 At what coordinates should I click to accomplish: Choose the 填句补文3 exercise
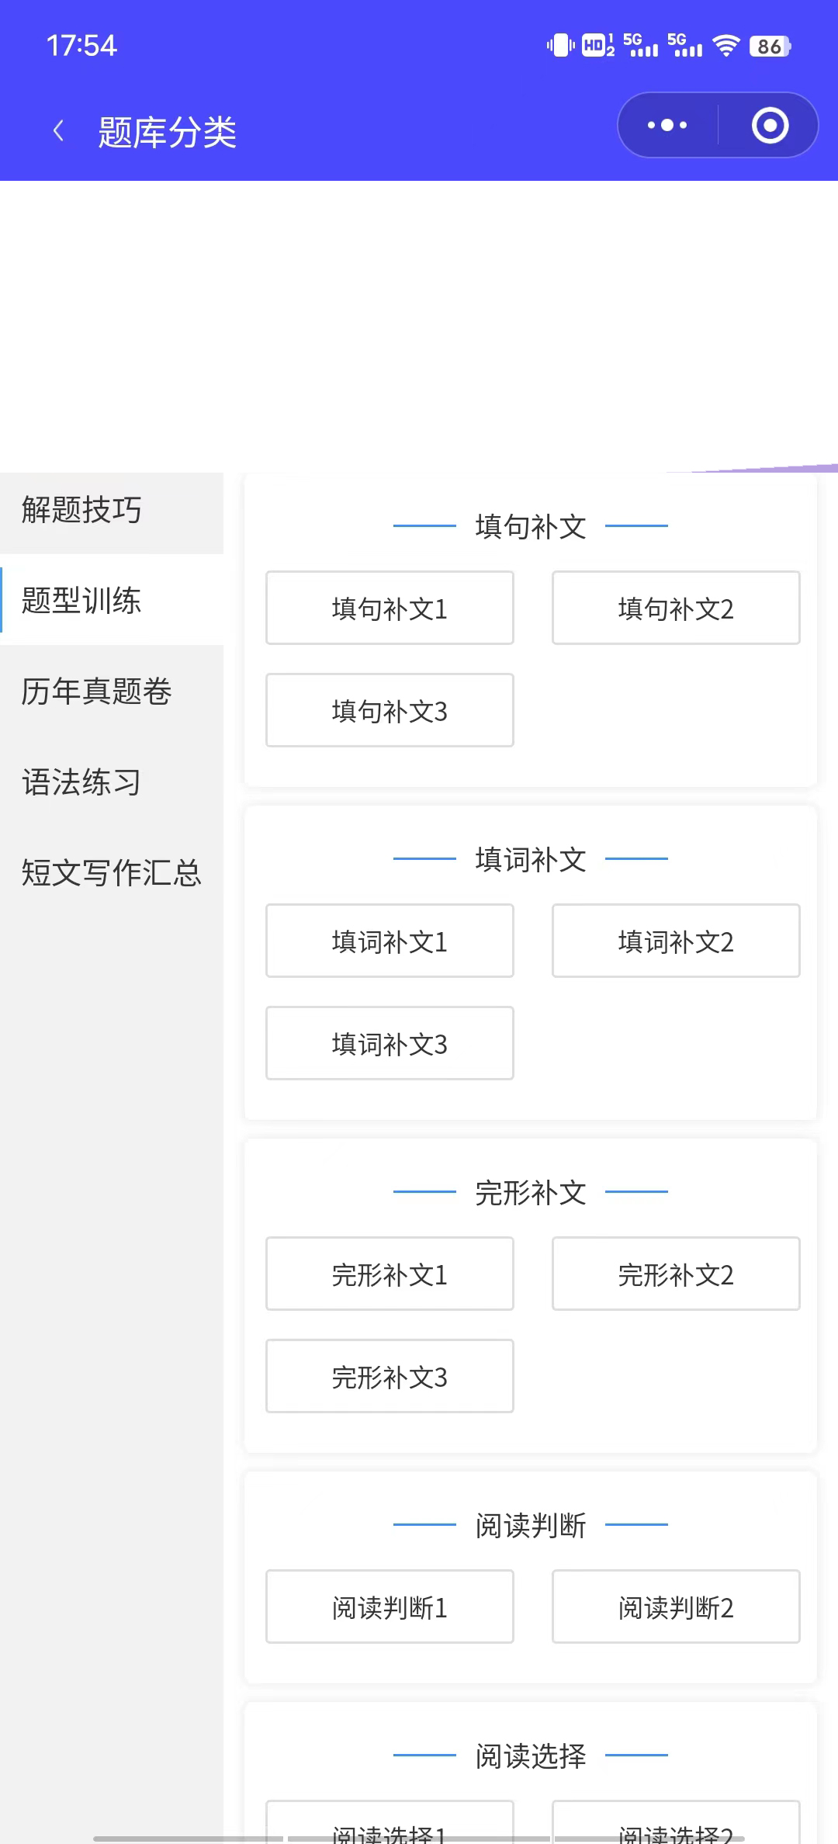click(390, 711)
